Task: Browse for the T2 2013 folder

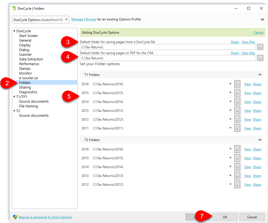Action: click(237, 176)
